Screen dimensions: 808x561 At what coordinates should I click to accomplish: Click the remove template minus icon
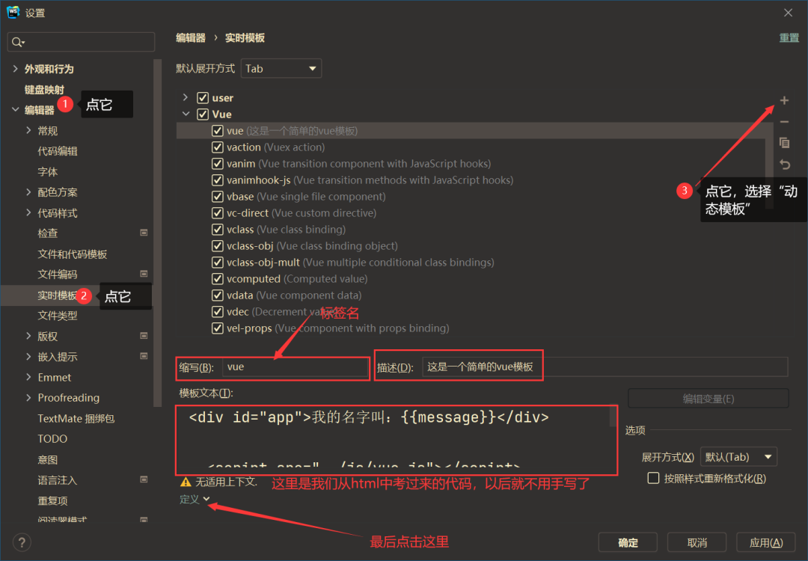[x=784, y=122]
